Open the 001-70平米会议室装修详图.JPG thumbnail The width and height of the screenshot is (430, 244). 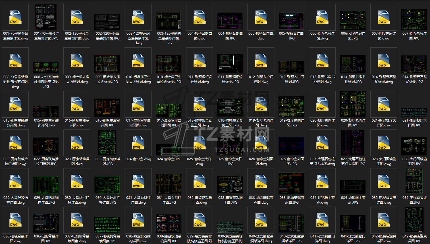(x=46, y=17)
